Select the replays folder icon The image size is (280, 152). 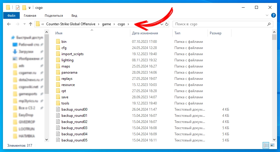[58, 79]
